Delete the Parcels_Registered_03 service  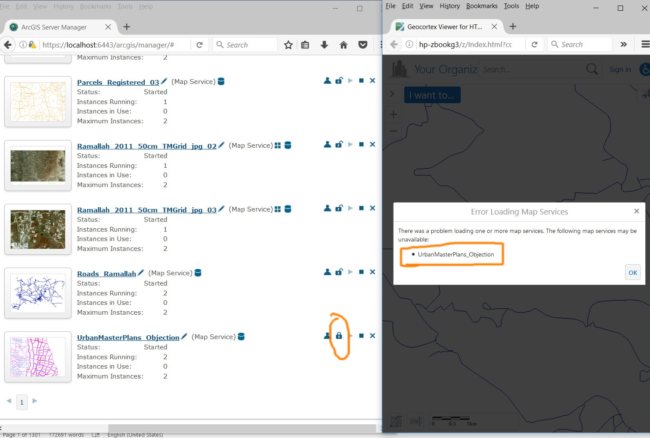pyautogui.click(x=373, y=80)
